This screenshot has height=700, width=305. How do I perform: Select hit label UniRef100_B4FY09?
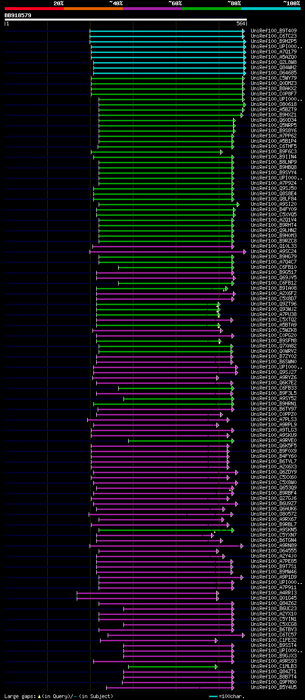pyautogui.click(x=274, y=210)
